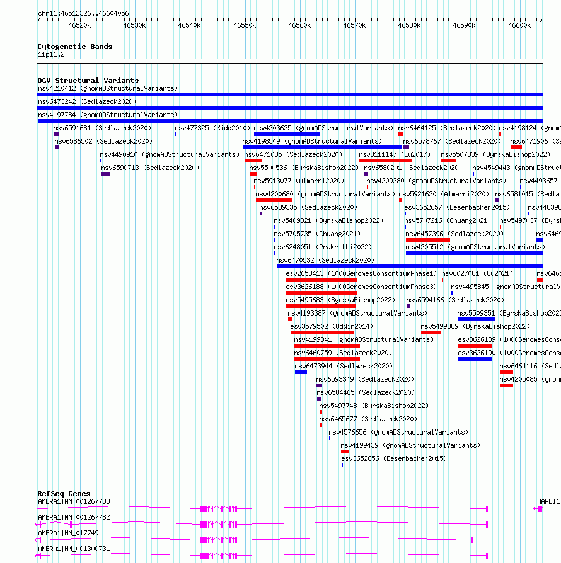The height and width of the screenshot is (563, 561).
Task: Click the blue bar under esv3626190
Action: click(475, 359)
